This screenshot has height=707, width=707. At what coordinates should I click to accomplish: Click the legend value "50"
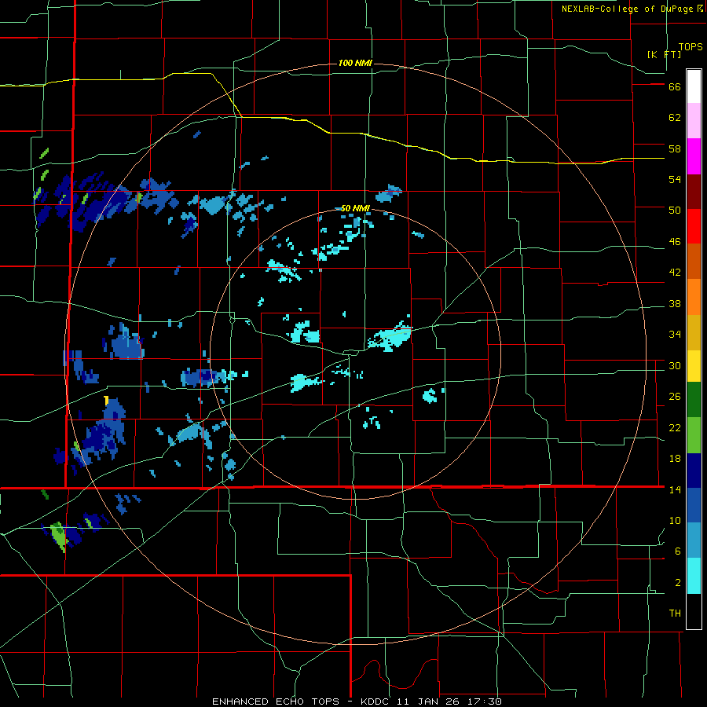point(675,210)
